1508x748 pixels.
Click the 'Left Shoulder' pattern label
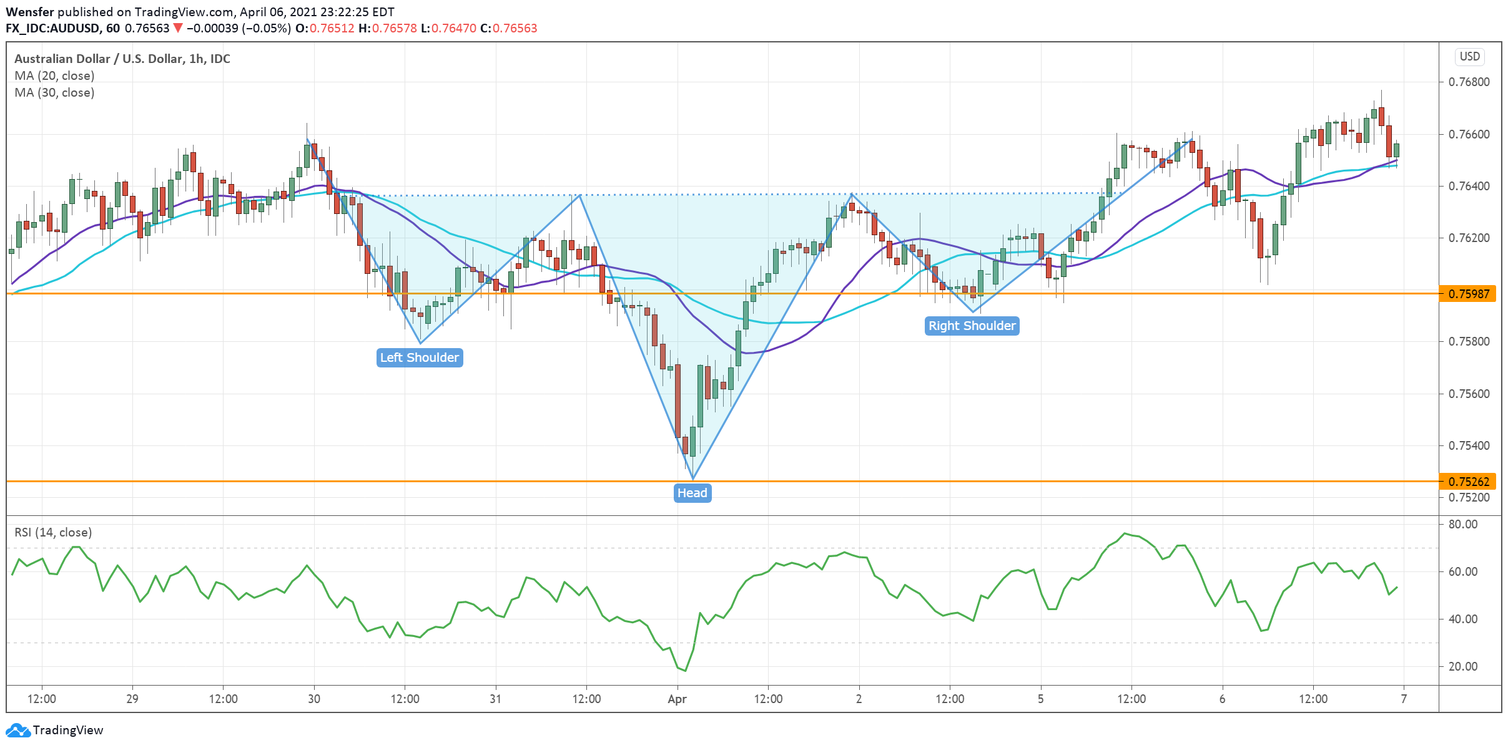click(x=420, y=357)
